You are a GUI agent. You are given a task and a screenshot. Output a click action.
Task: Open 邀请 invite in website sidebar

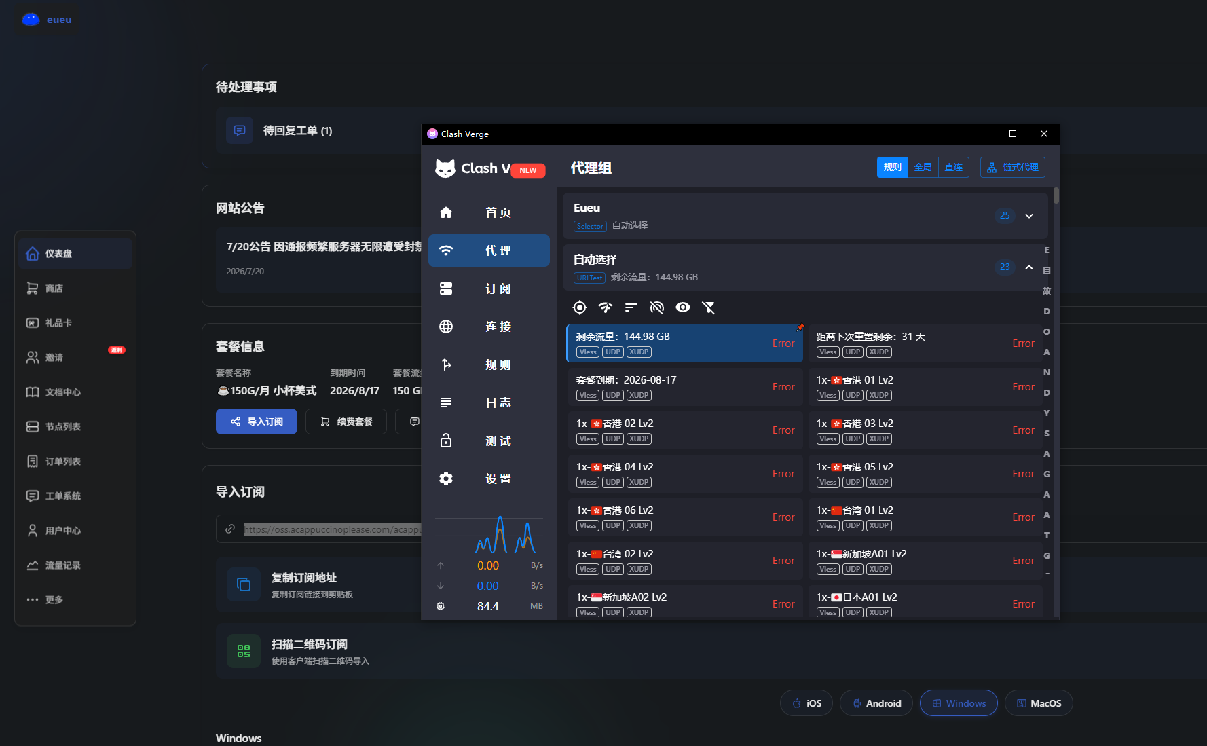coord(75,358)
